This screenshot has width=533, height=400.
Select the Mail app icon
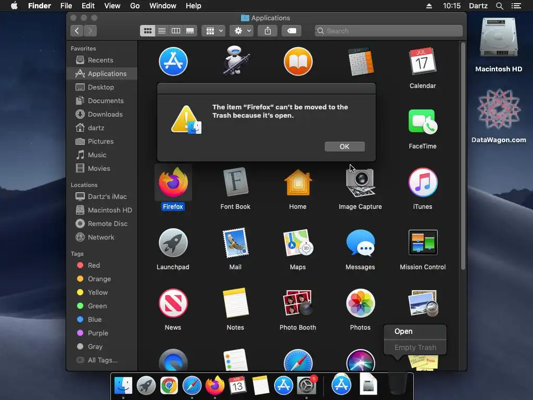pyautogui.click(x=235, y=243)
